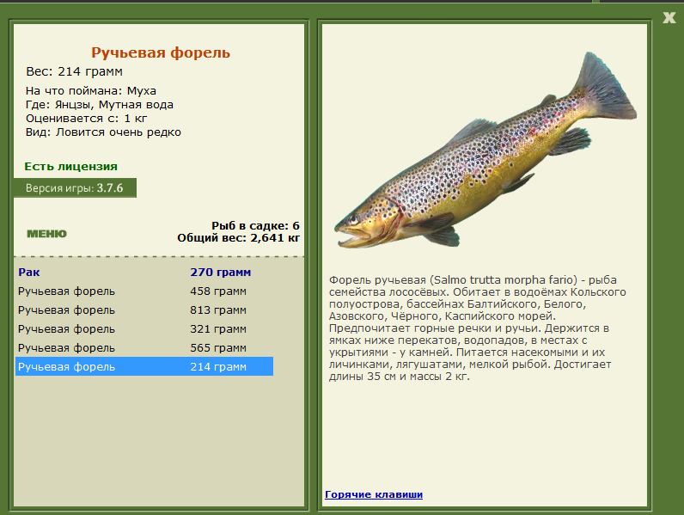Select Ручьевая форель 565 грамм row

click(x=144, y=348)
